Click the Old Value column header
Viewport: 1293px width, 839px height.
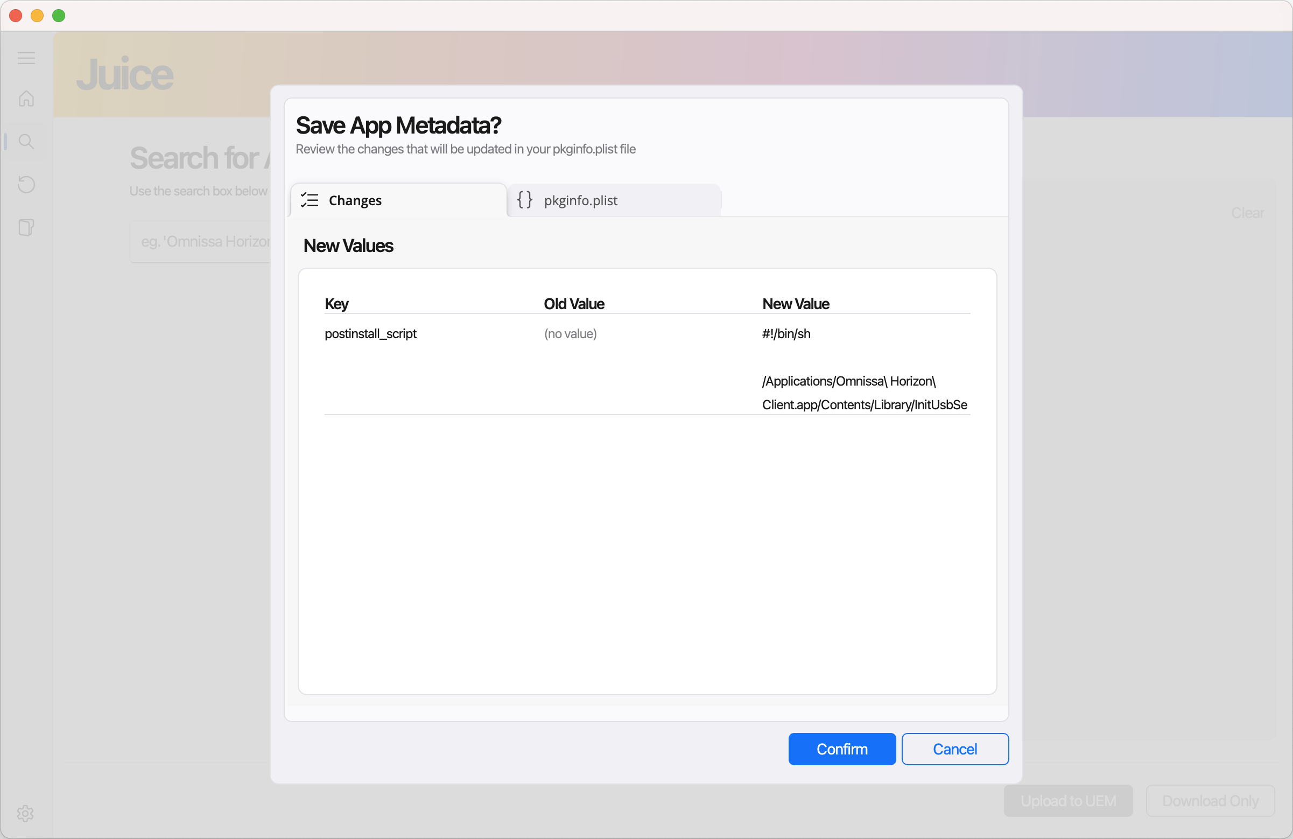pyautogui.click(x=574, y=304)
